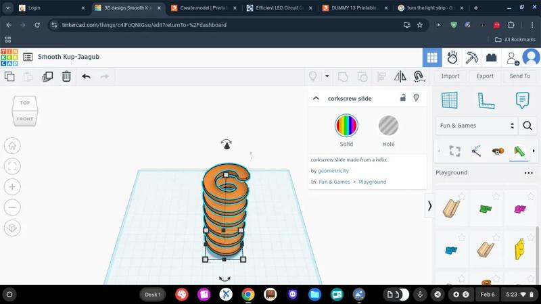This screenshot has width=541, height=304.
Task: Select the green slide Playground tab
Action: click(x=519, y=151)
